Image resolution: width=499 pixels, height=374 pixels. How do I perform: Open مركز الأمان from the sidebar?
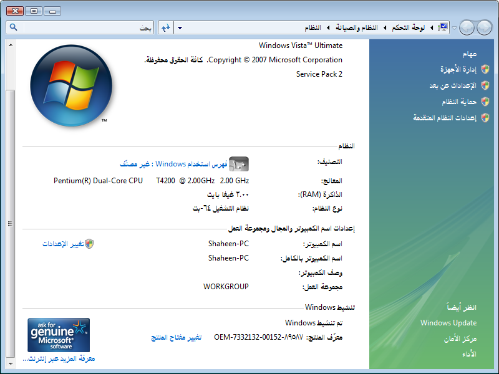point(460,338)
